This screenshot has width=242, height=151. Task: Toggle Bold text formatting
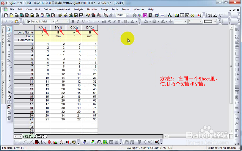point(73,22)
